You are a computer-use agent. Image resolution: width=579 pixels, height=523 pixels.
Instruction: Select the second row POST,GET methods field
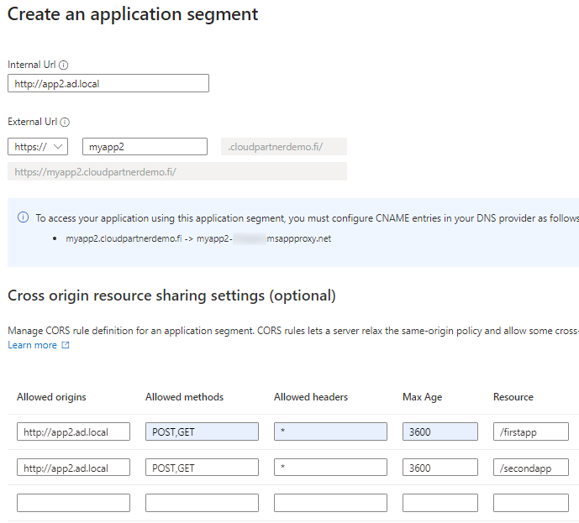202,468
